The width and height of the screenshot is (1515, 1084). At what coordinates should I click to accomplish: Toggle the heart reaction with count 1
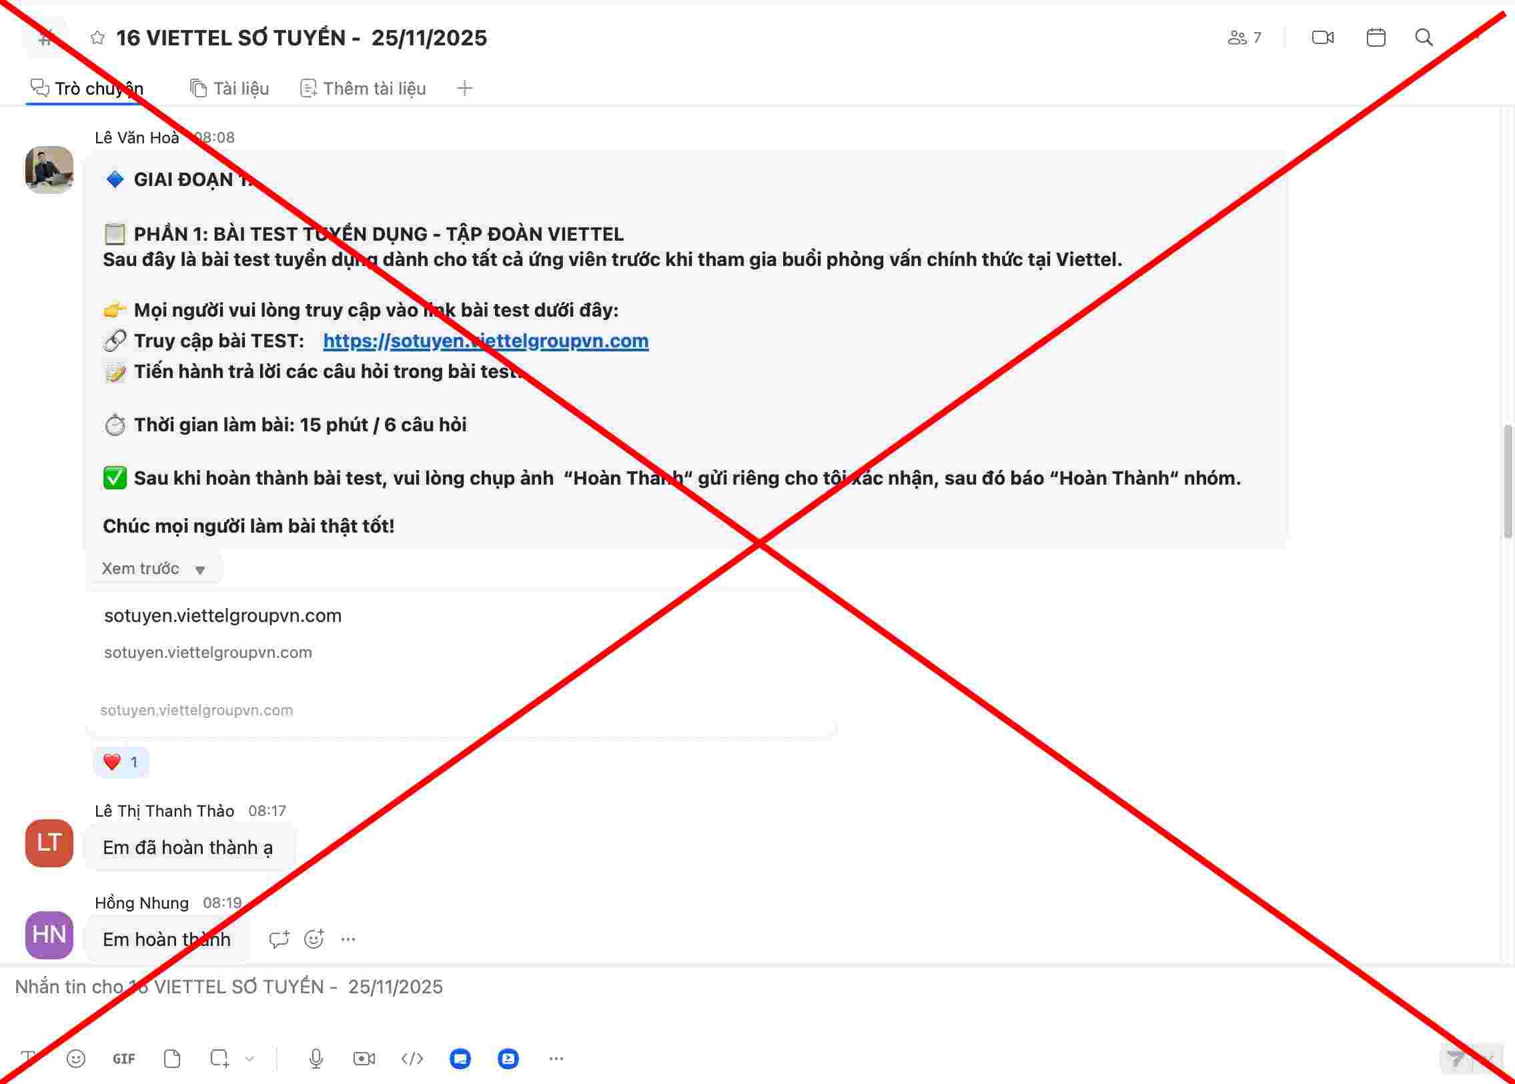[121, 762]
